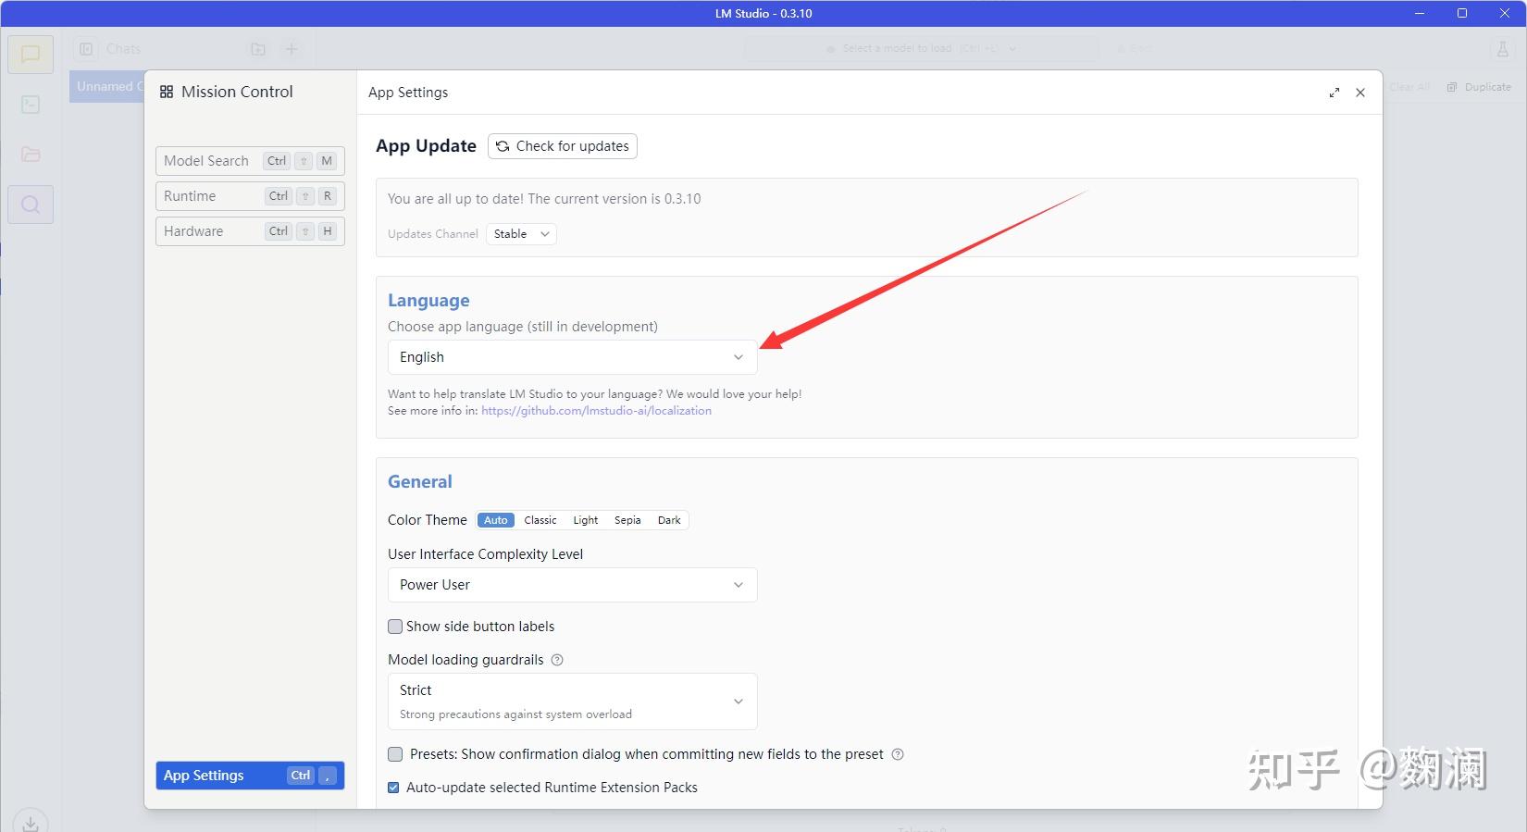Select App Settings in Mission Control
The image size is (1527, 832).
(x=250, y=776)
